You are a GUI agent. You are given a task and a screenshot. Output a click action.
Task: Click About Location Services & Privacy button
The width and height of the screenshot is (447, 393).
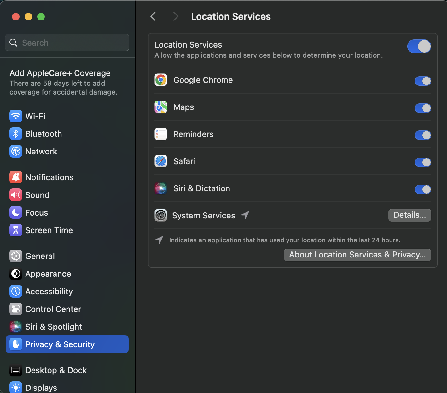tap(357, 255)
